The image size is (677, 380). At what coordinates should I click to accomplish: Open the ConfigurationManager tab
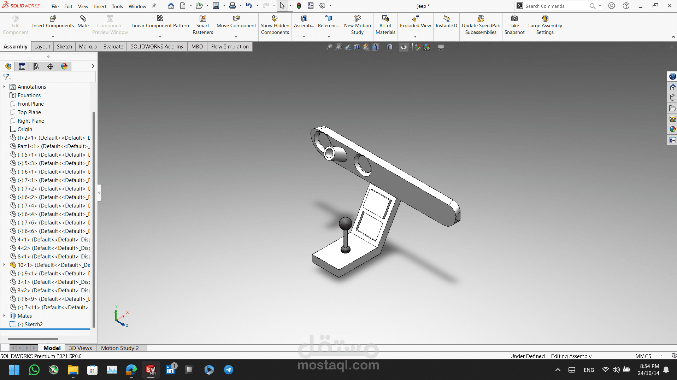36,66
